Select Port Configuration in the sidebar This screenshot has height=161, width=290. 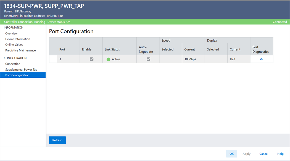pos(23,75)
